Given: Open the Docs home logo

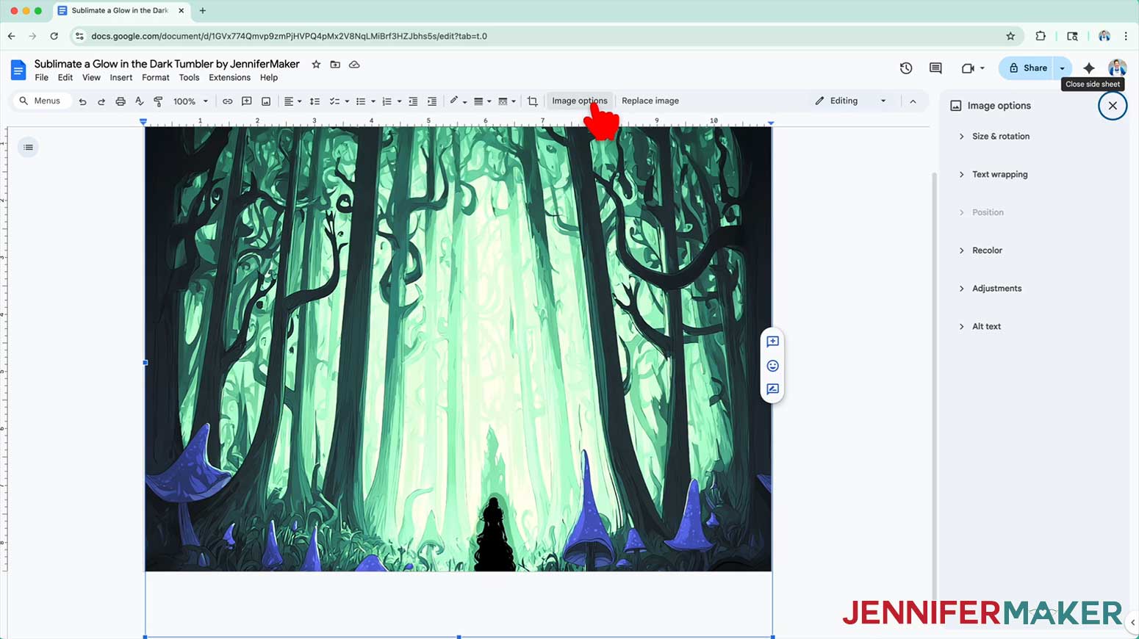Looking at the screenshot, I should pos(18,70).
